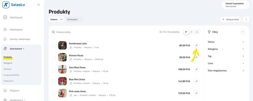Select Produkty in the sidebar submenu
The height and width of the screenshot is (101, 253).
[x=8, y=57]
